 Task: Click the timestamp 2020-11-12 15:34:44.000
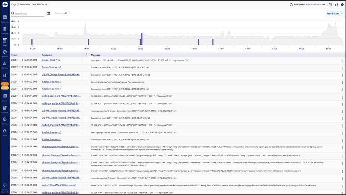[x=24, y=67]
